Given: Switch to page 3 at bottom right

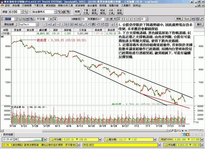Looking at the screenshot, I should point(193,135).
